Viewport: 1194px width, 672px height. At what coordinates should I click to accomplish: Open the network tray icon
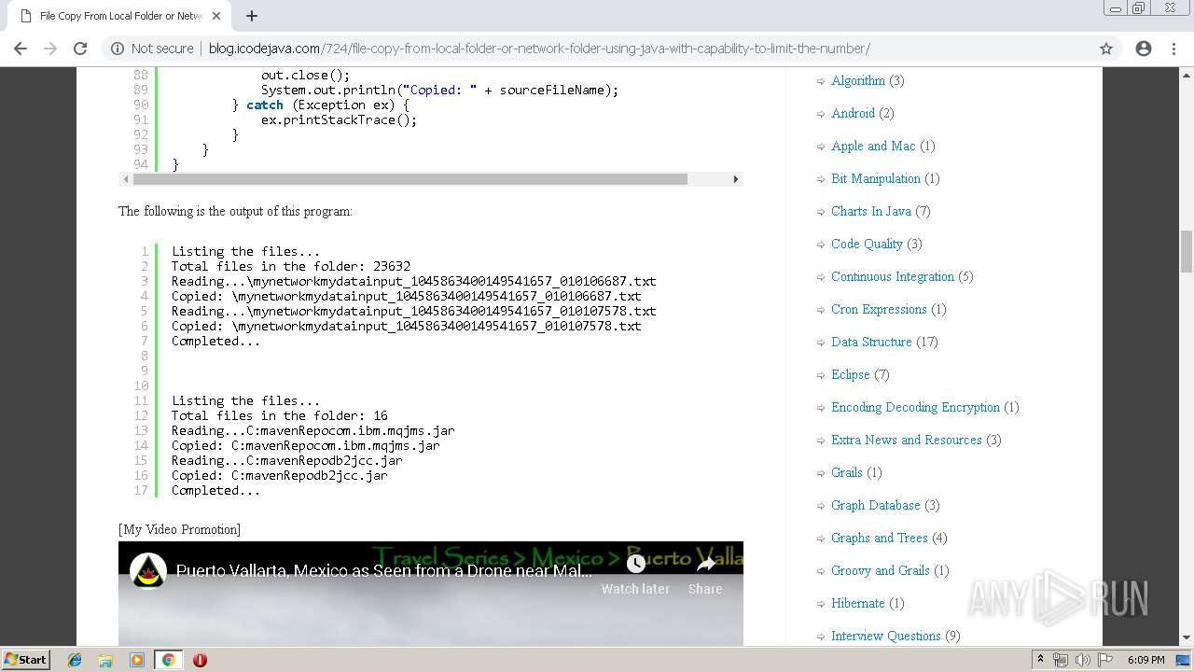click(1061, 660)
